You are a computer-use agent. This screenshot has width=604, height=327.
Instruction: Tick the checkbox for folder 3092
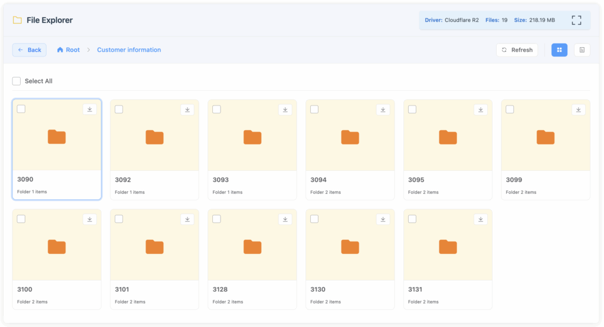pyautogui.click(x=119, y=110)
